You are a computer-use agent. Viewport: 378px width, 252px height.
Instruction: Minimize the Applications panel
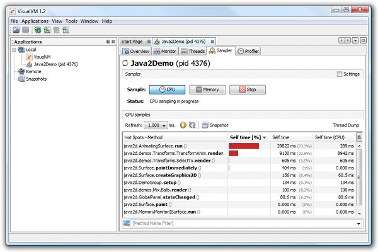coord(108,42)
